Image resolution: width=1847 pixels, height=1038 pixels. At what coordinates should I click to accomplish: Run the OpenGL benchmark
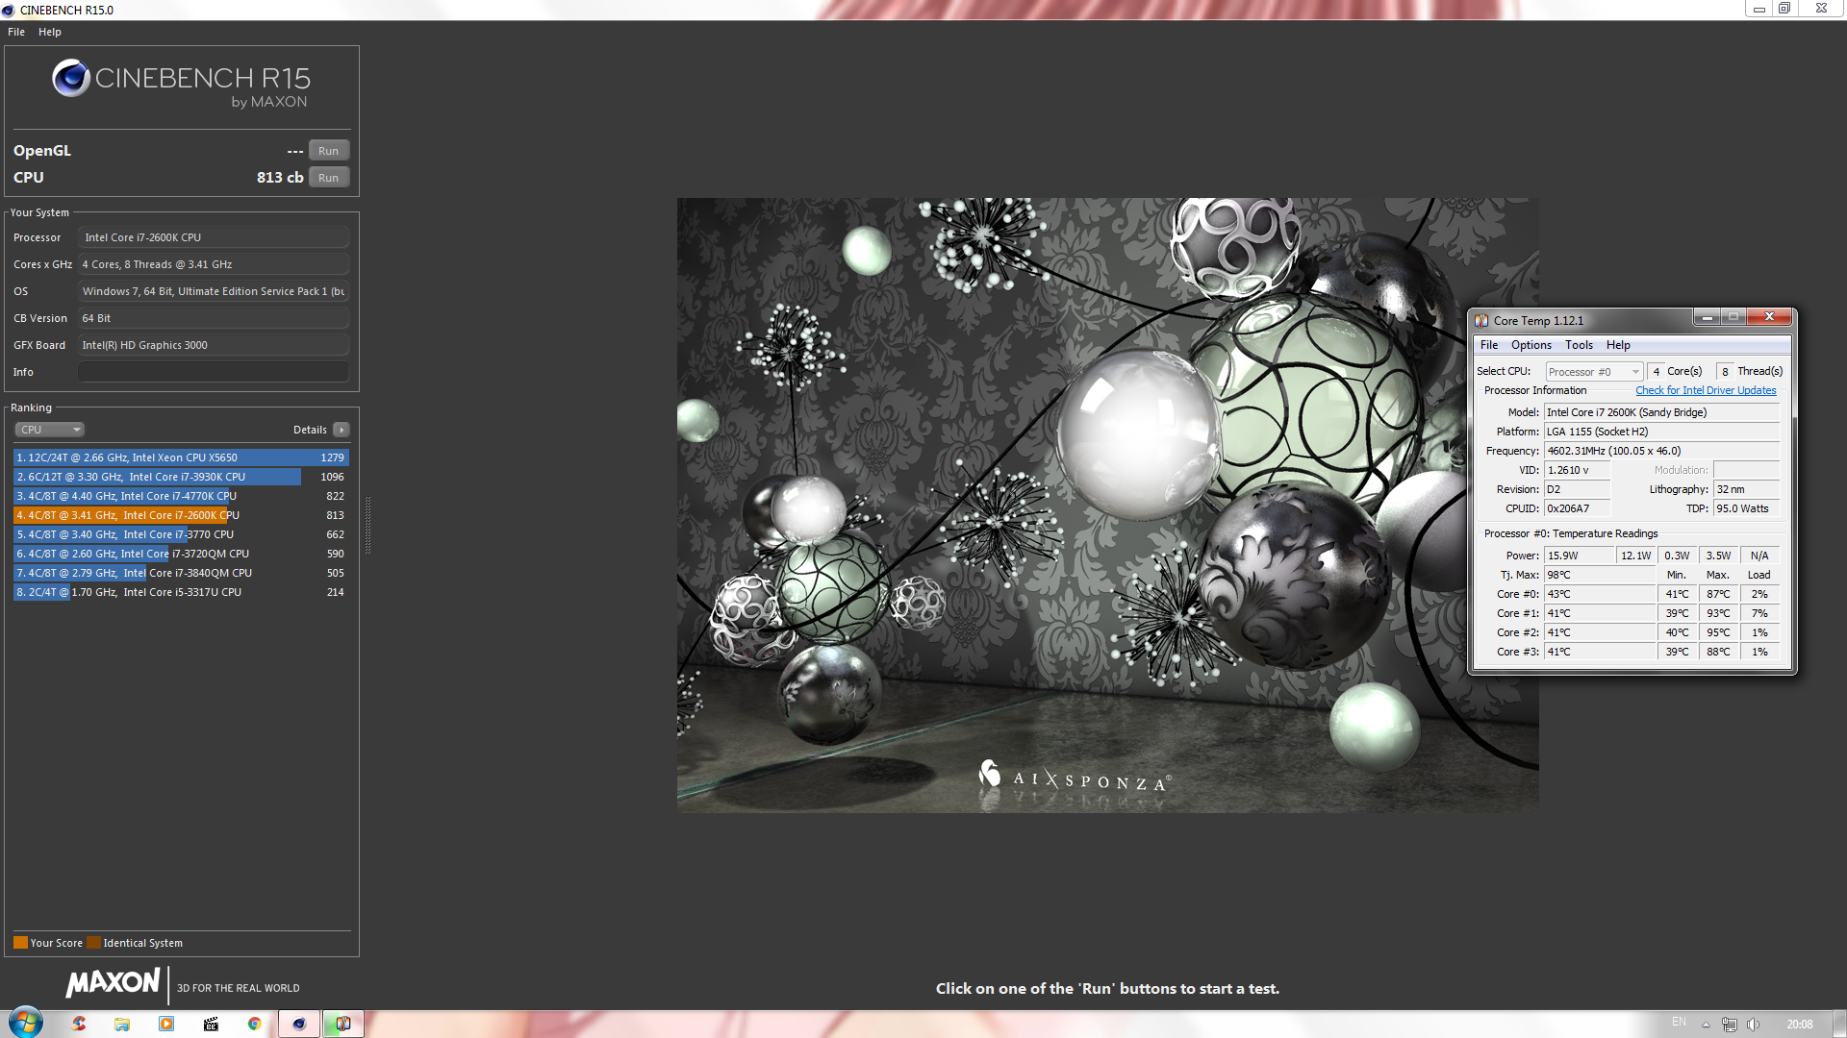(328, 151)
